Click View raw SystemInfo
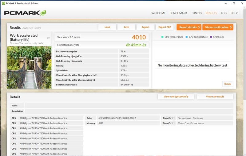246x156 pixels. click(x=176, y=97)
